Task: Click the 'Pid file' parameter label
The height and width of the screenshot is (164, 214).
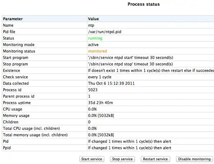Action: pyautogui.click(x=9, y=32)
